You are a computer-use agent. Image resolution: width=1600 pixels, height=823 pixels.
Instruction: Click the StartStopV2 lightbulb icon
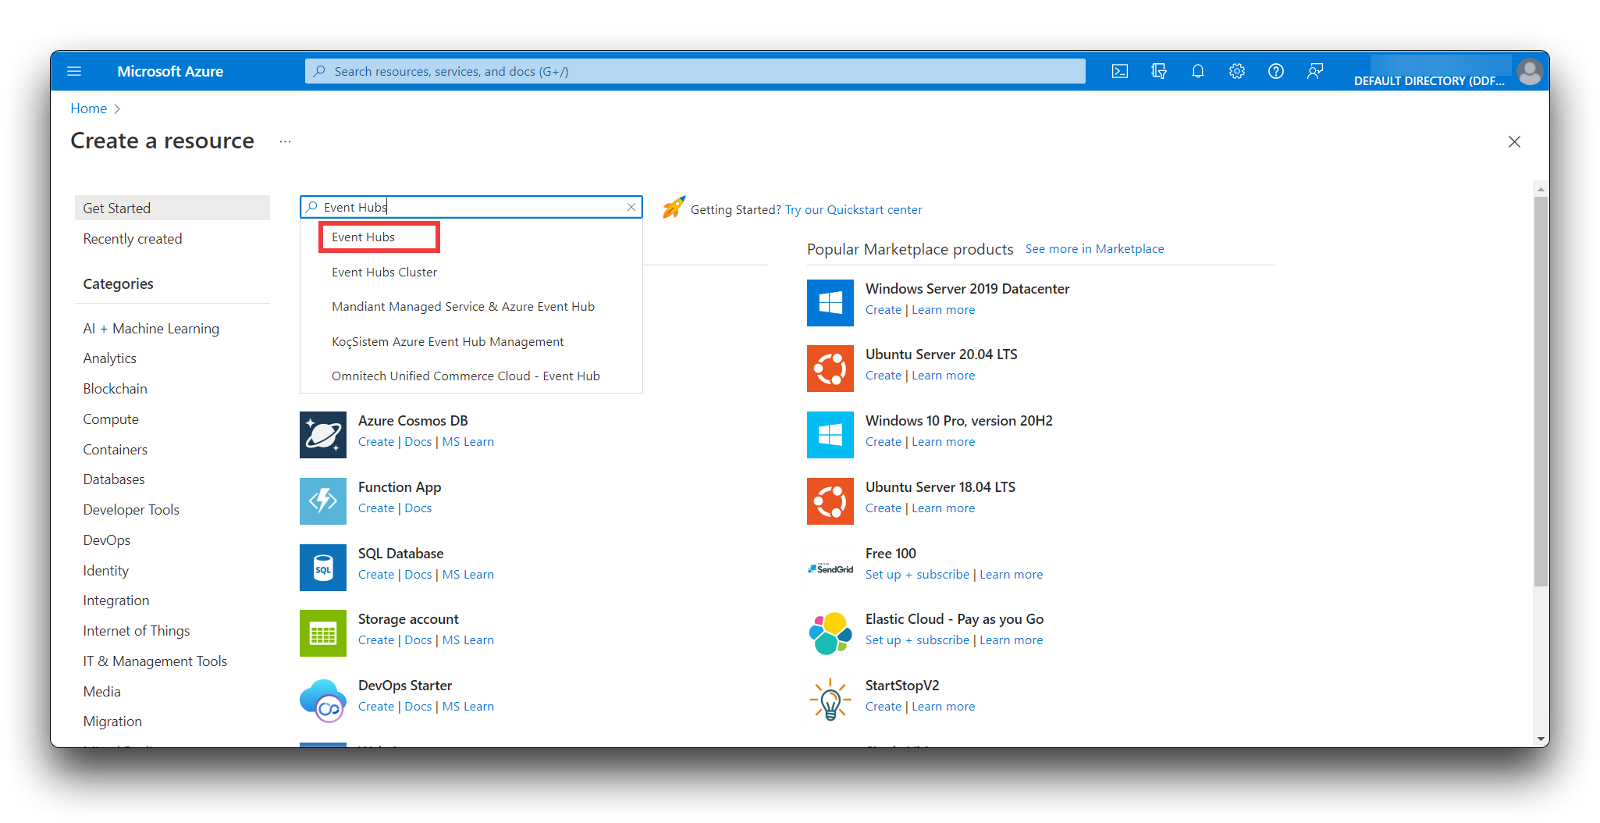pos(830,700)
